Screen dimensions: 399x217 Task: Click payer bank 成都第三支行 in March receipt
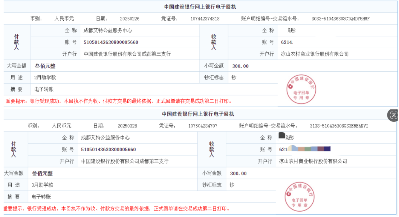pos(125,161)
